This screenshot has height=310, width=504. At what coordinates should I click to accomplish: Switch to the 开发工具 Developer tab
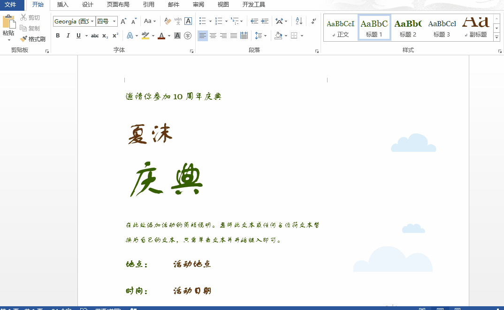tap(253, 5)
